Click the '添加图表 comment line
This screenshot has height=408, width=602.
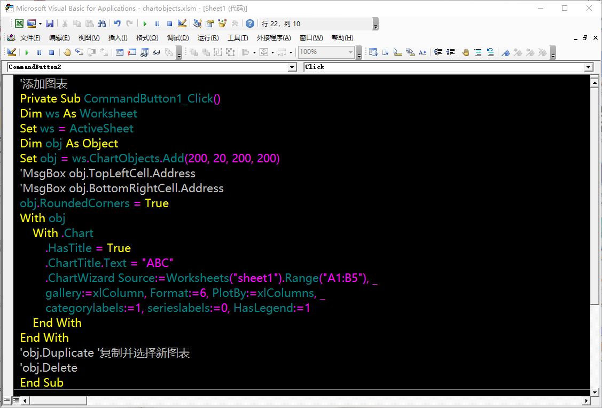tap(43, 84)
